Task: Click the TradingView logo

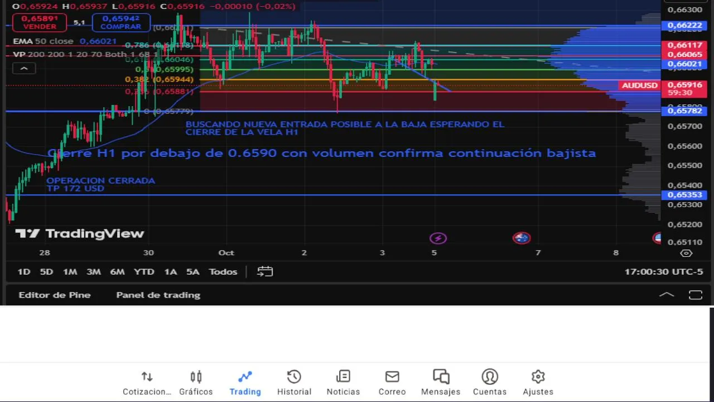Action: [x=80, y=233]
